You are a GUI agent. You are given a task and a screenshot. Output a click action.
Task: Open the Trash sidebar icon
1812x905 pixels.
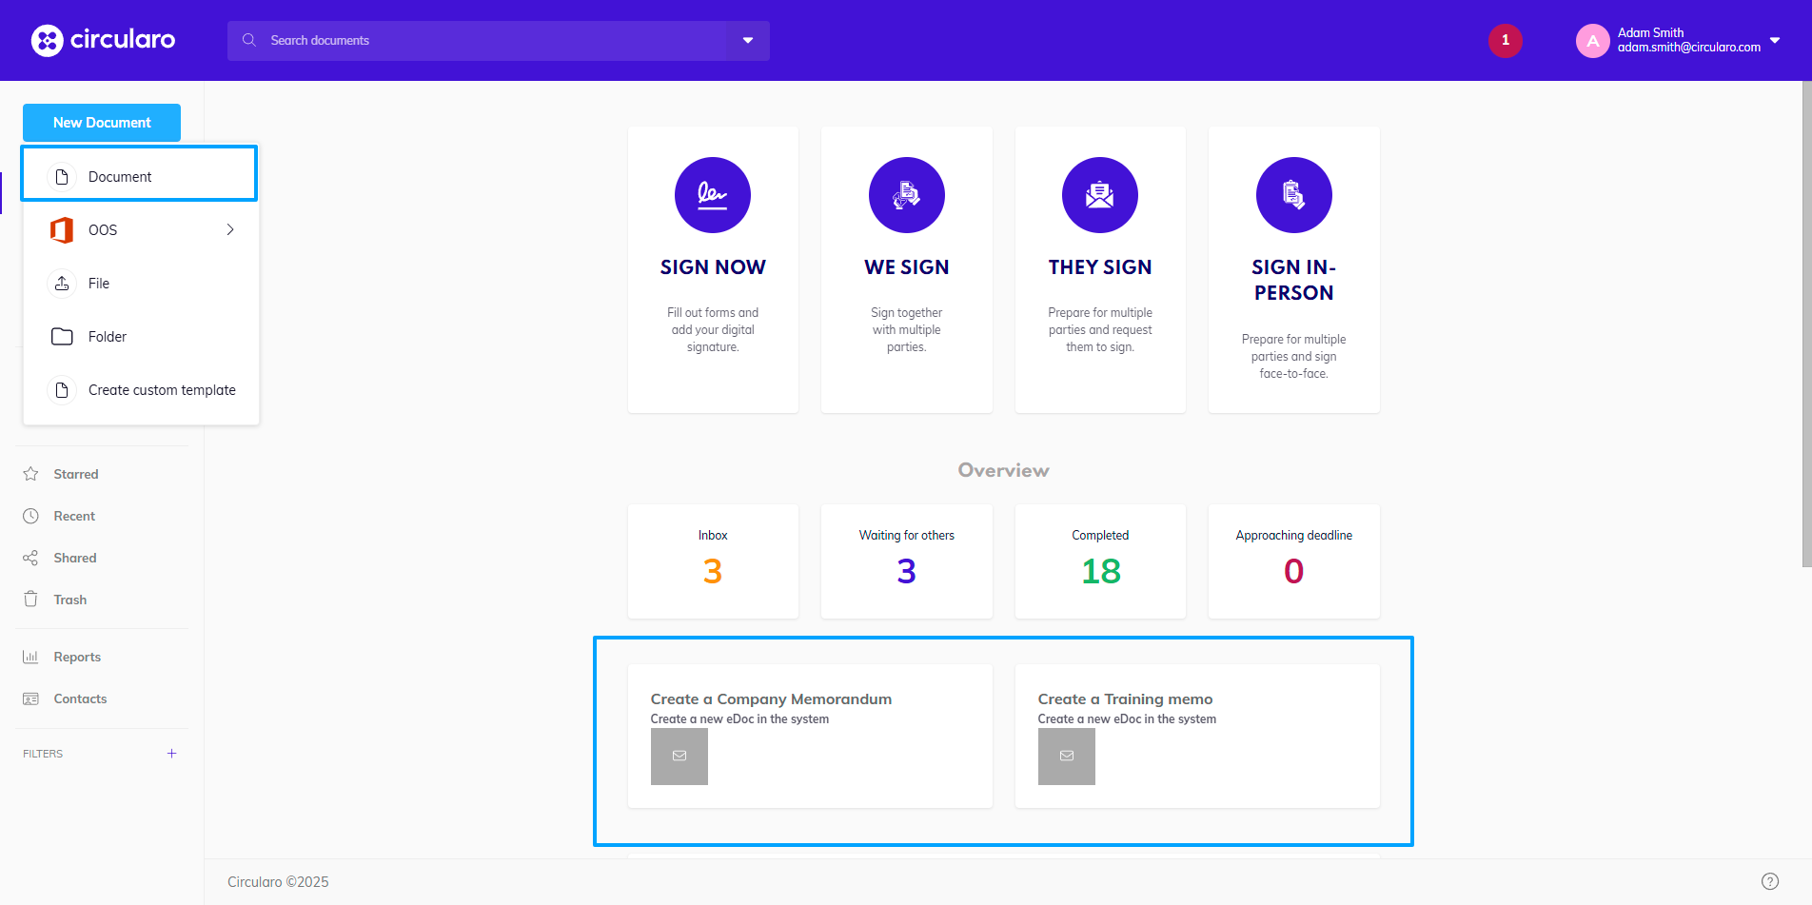pyautogui.click(x=31, y=599)
